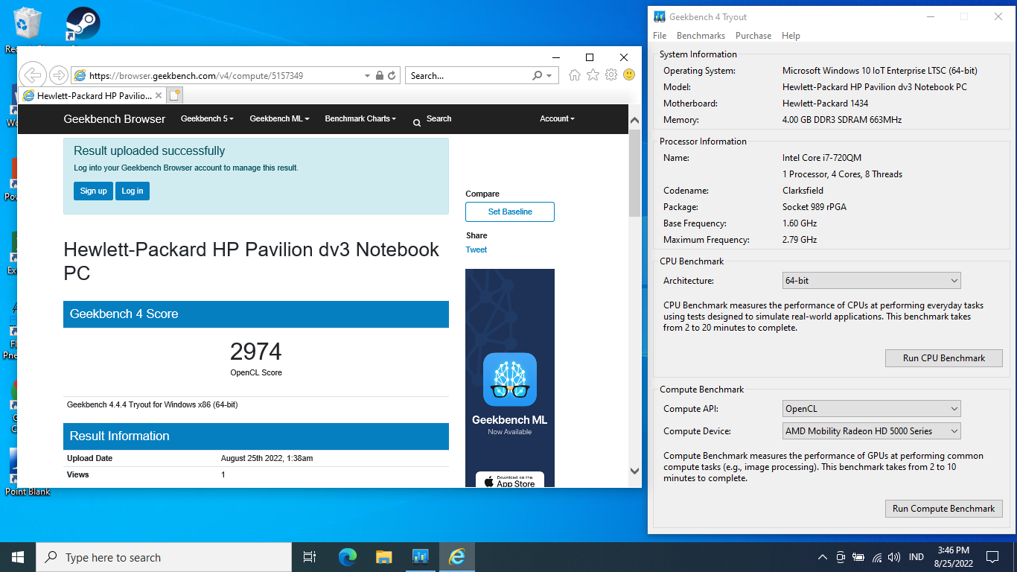Image resolution: width=1017 pixels, height=572 pixels.
Task: Launch Microsoft Edge from the taskbar
Action: point(347,557)
